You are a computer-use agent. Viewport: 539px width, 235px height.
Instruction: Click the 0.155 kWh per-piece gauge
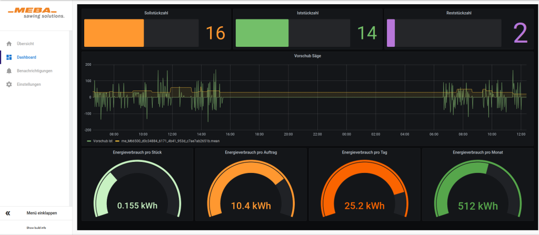137,189
